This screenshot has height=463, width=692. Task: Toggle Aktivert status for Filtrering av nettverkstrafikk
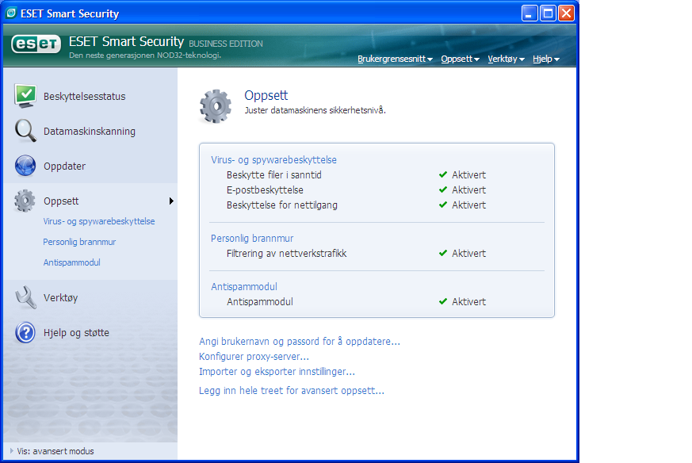[x=468, y=254]
